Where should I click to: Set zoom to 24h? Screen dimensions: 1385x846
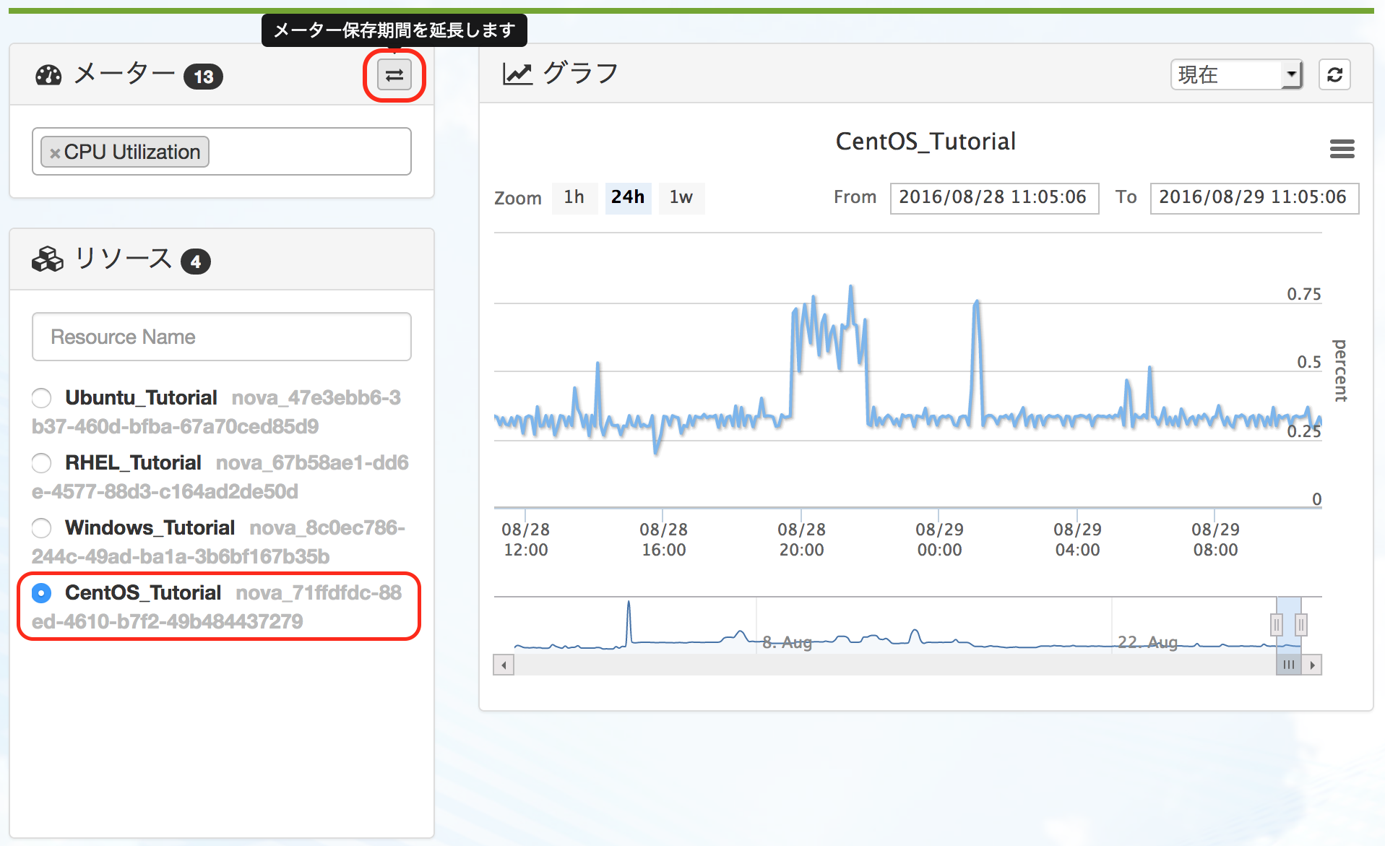pyautogui.click(x=628, y=197)
